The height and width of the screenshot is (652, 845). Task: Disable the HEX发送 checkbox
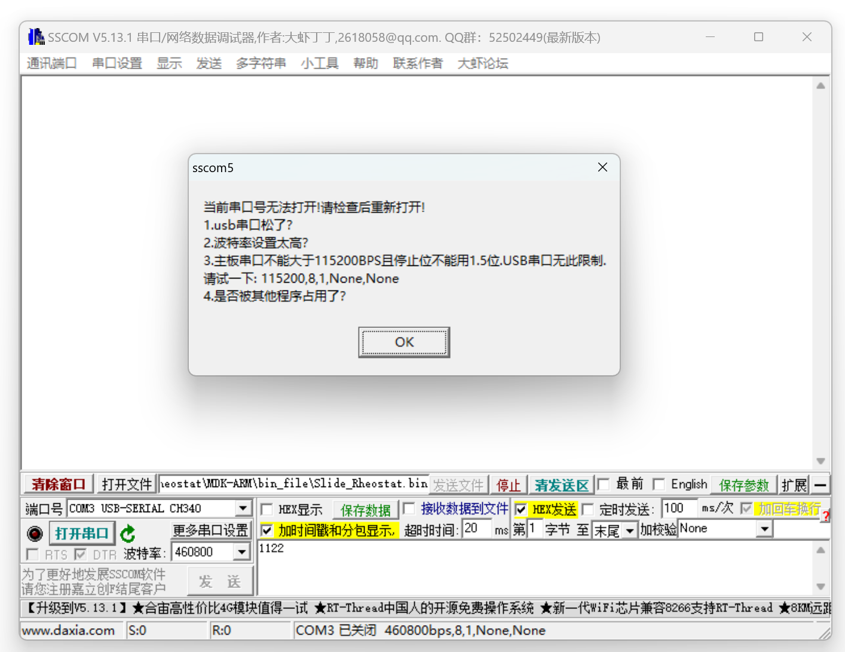[521, 509]
